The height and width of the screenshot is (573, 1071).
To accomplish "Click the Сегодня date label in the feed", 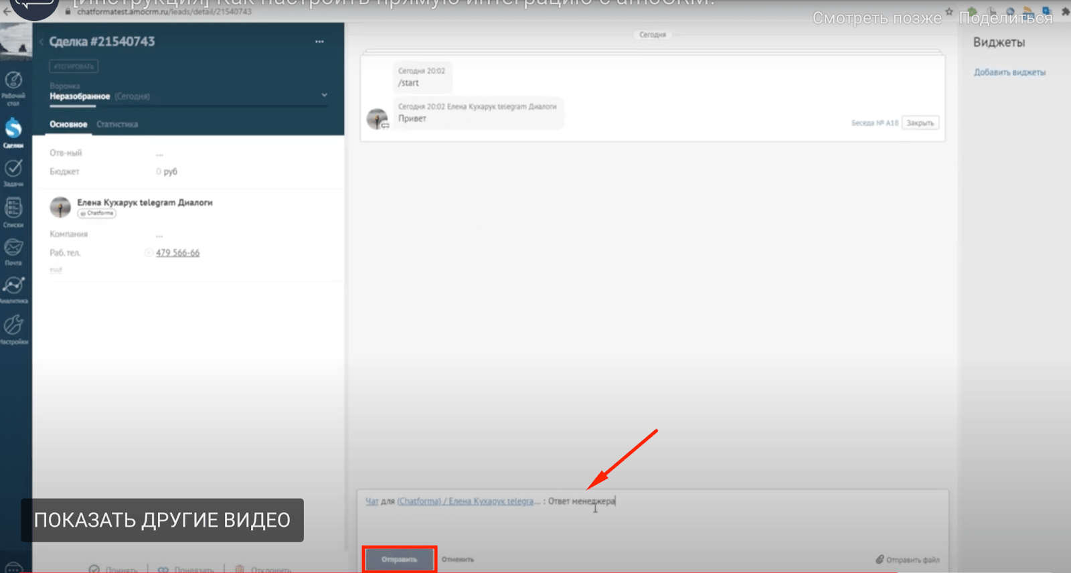I will [653, 35].
